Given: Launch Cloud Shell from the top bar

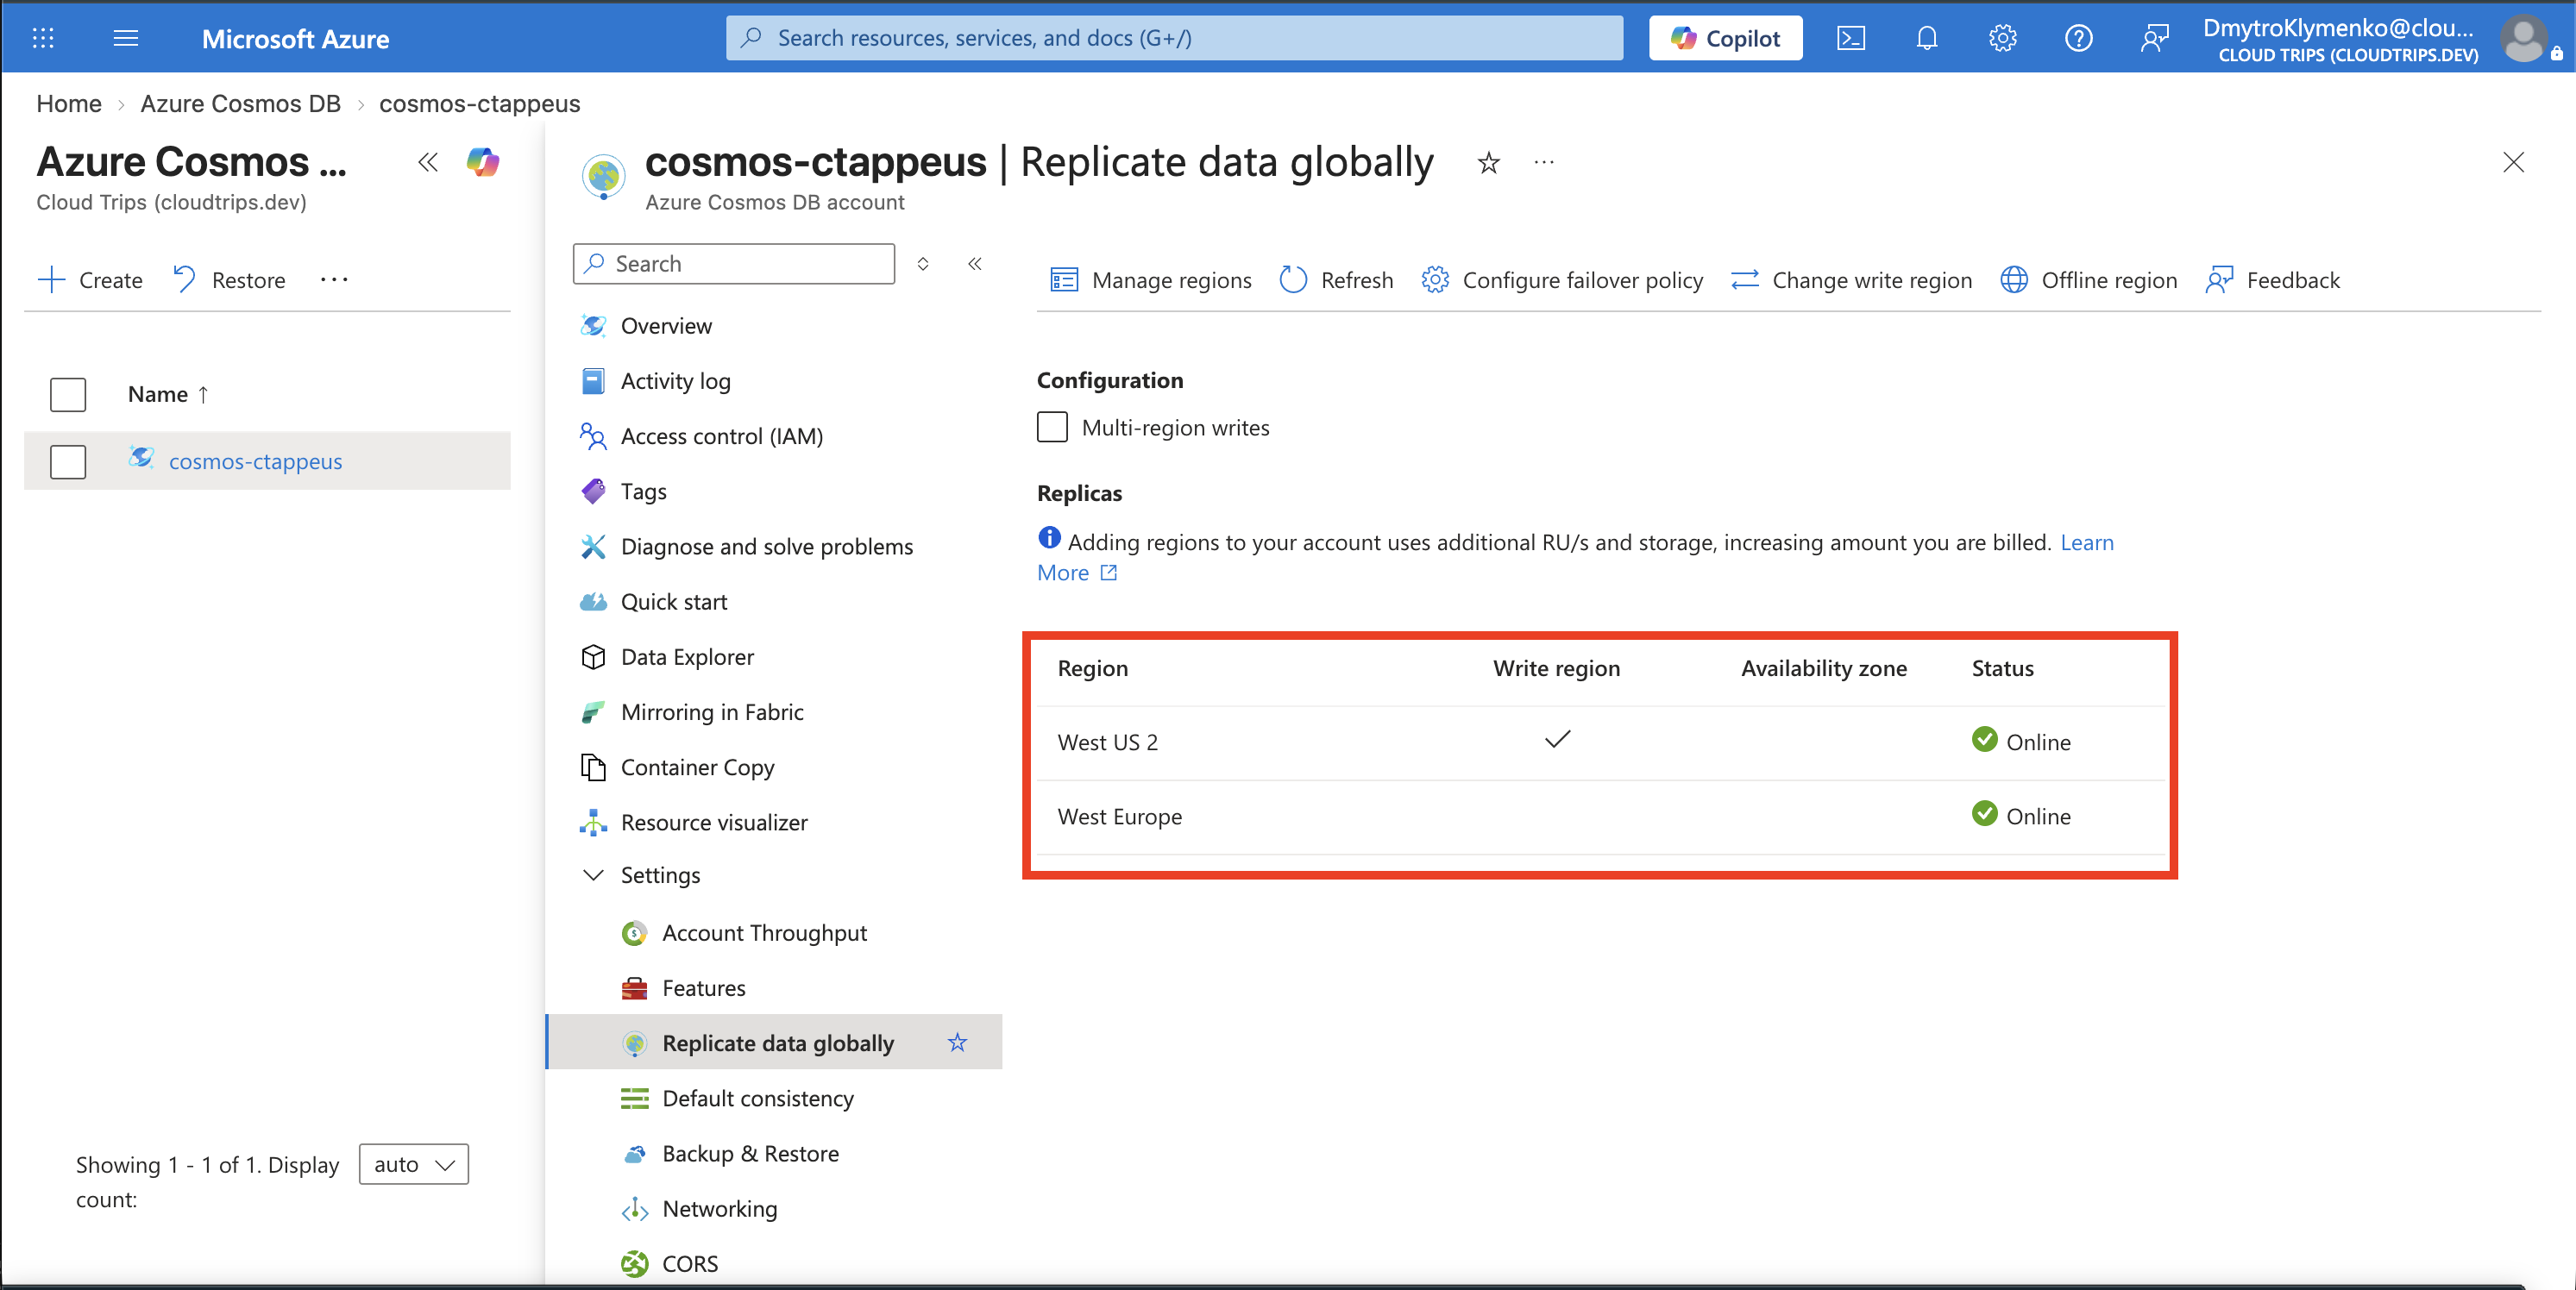Looking at the screenshot, I should 1851,38.
